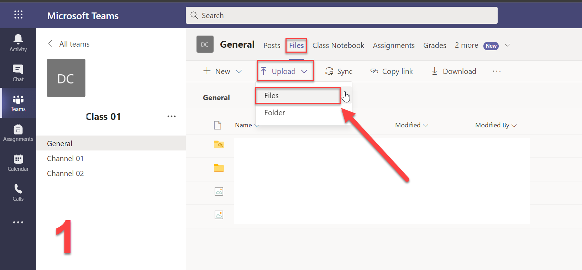Open the app launcher waffle icon

[x=18, y=15]
